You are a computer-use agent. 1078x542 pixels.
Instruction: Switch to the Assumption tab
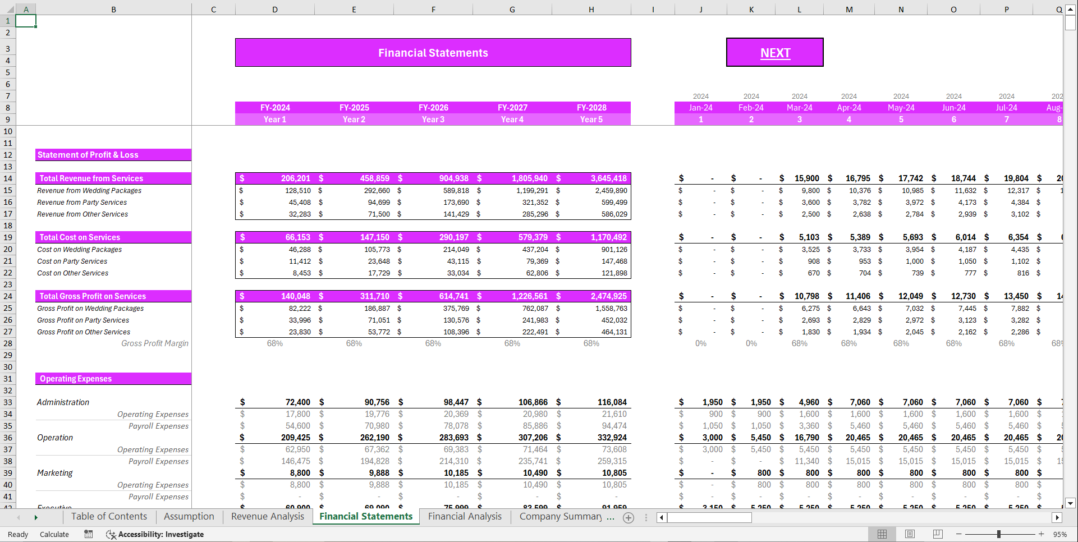189,516
